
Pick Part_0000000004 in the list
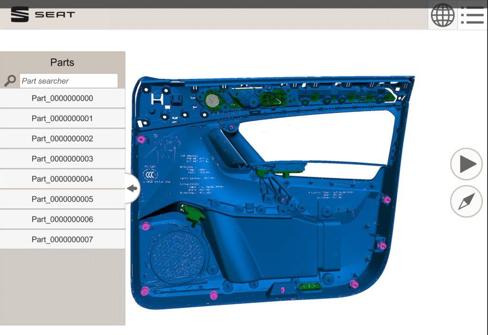pyautogui.click(x=62, y=179)
